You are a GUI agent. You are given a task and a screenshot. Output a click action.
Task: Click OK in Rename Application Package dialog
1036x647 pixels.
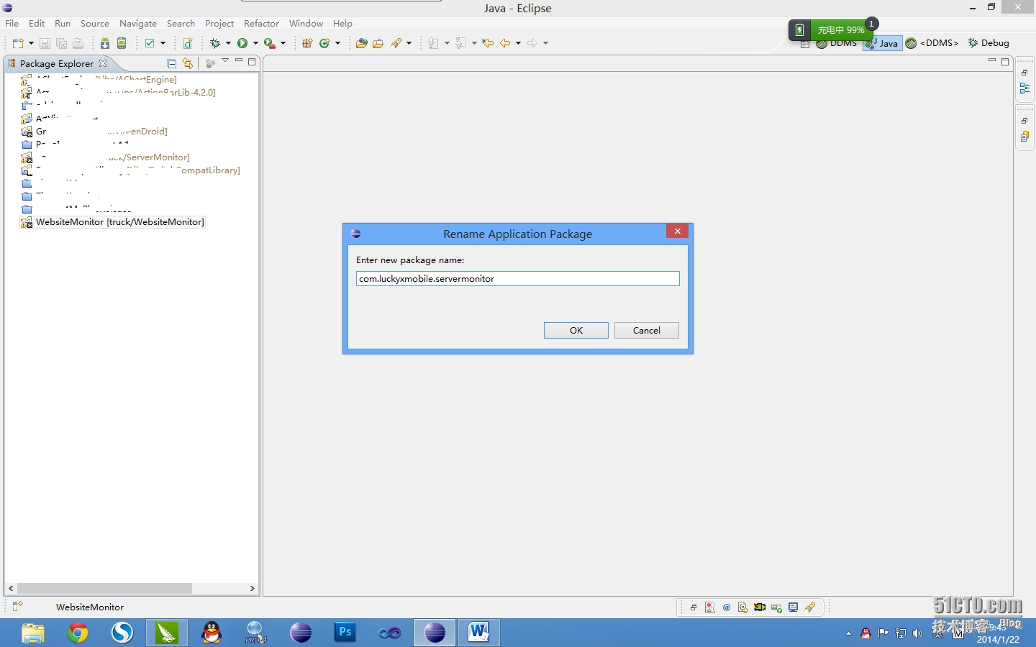(x=576, y=330)
